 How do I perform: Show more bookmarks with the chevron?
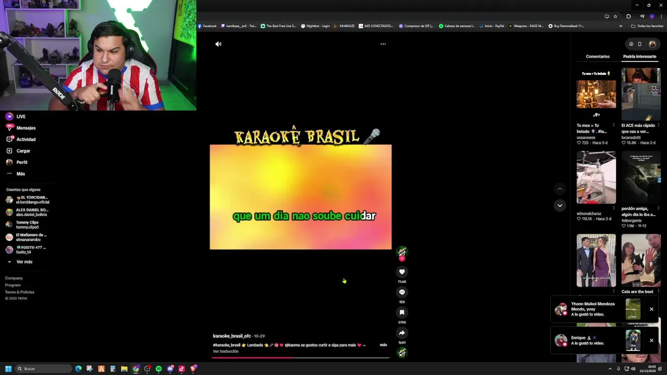[621, 26]
